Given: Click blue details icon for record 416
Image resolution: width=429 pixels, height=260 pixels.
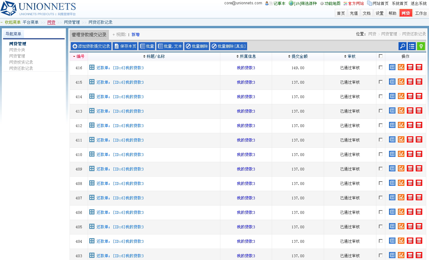Looking at the screenshot, I should [392, 67].
